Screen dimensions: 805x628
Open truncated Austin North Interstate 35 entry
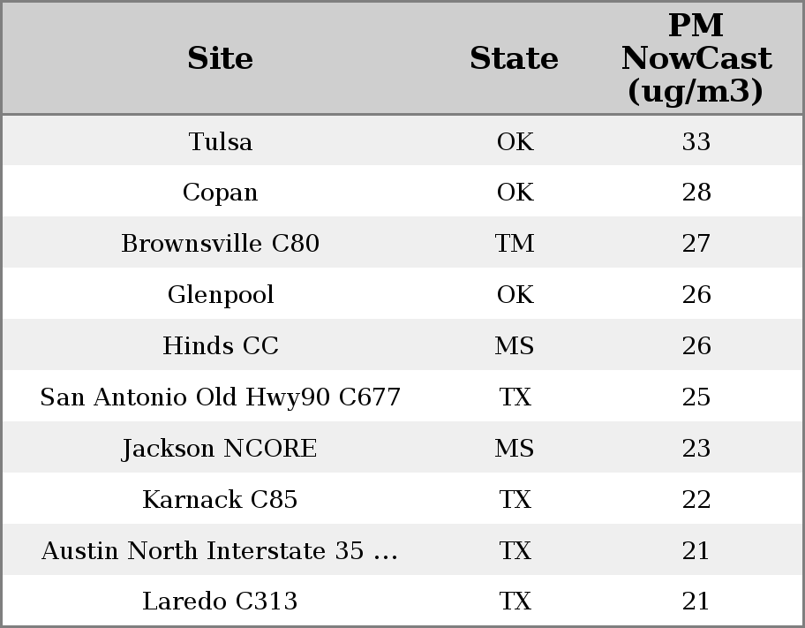click(221, 551)
